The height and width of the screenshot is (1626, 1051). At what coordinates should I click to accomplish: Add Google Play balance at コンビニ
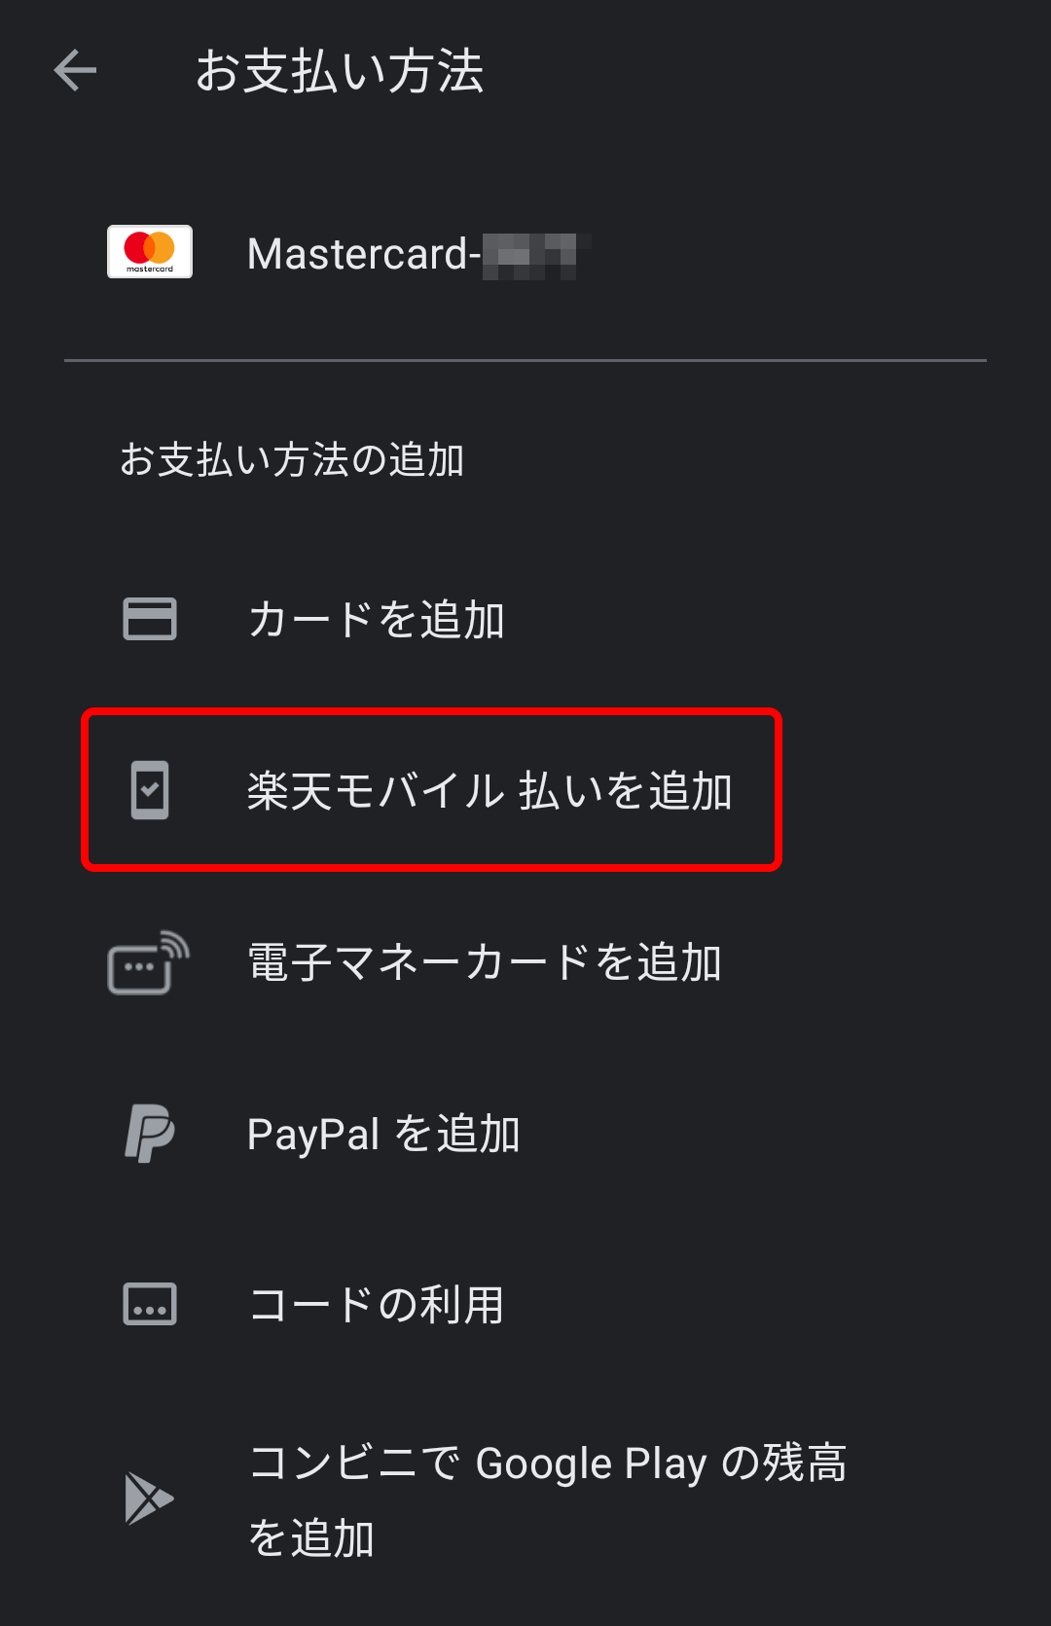point(525,1500)
